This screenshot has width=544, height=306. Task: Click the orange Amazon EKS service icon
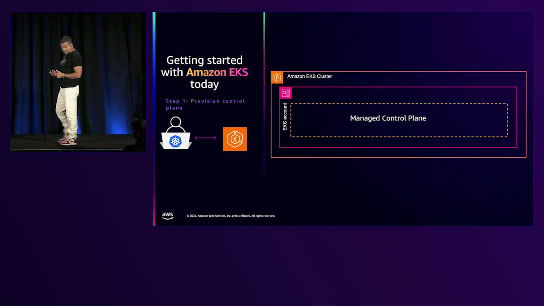click(x=235, y=139)
